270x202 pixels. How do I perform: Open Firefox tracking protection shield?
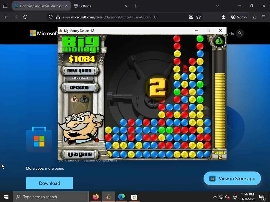click(50, 17)
